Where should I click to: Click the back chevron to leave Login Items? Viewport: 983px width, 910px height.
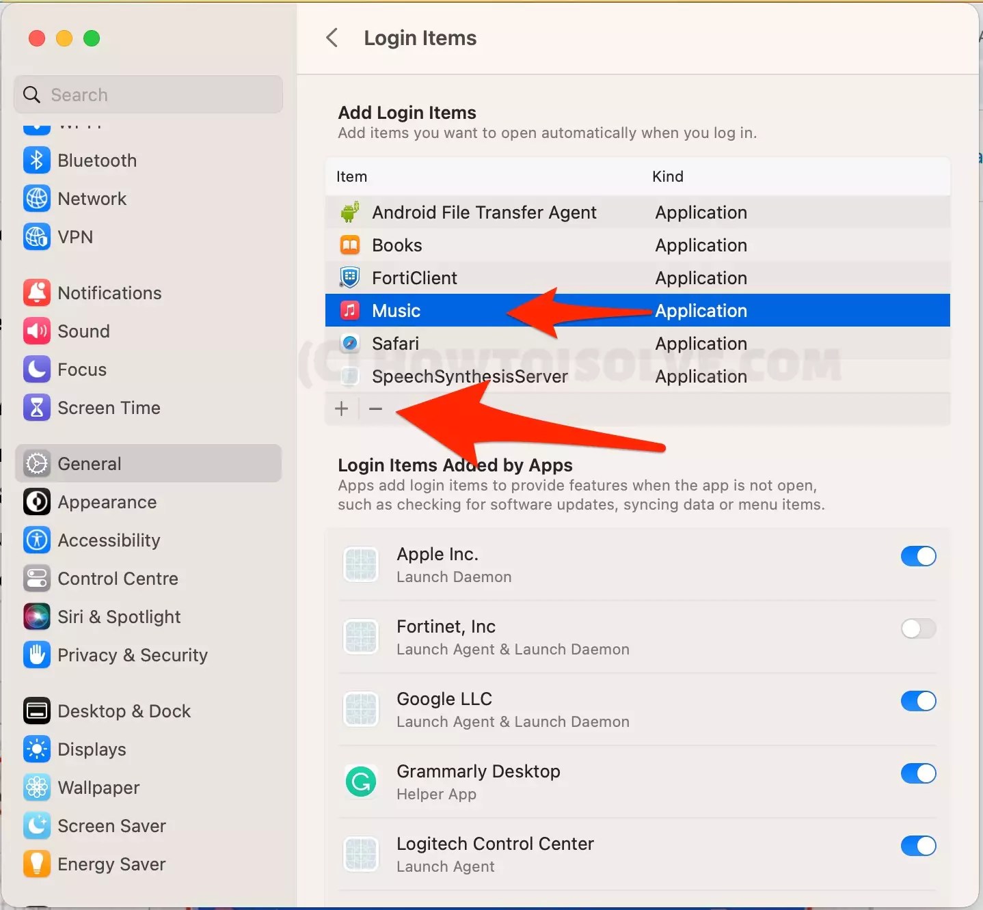click(333, 38)
